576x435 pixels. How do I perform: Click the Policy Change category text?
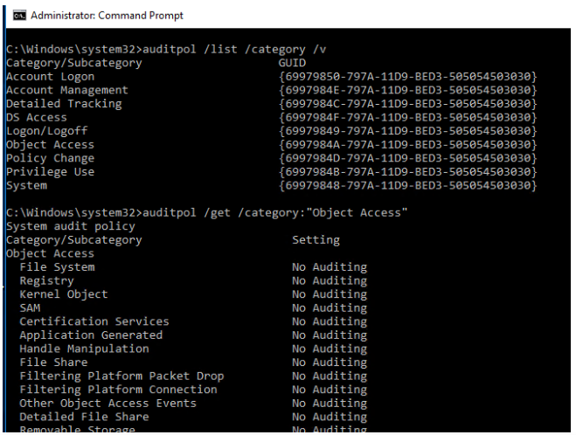50,158
